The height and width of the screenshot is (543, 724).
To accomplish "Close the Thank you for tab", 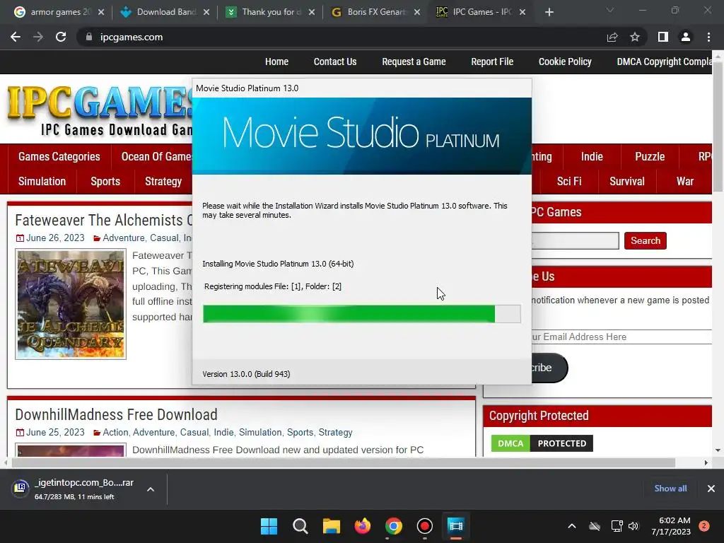I will [x=312, y=12].
